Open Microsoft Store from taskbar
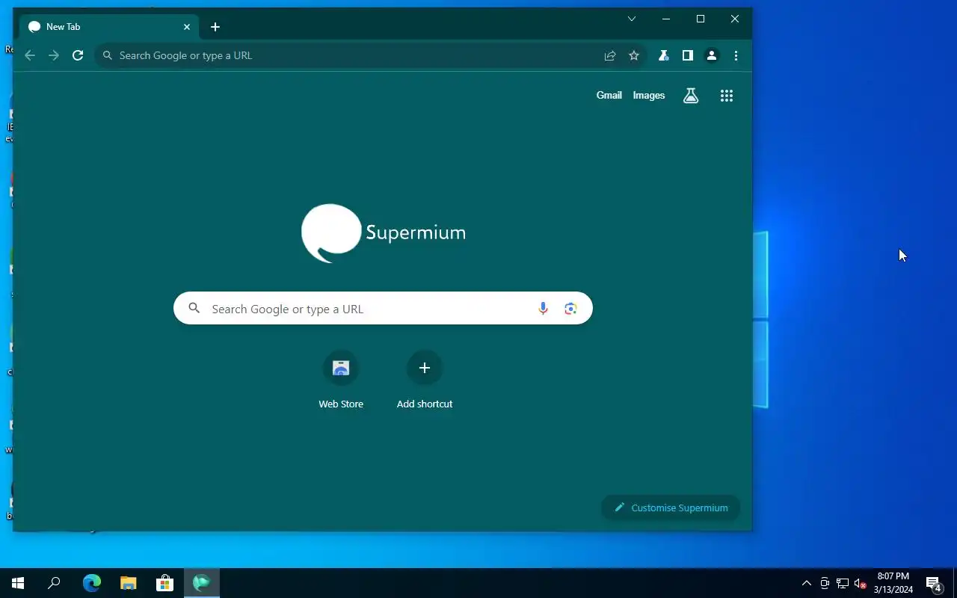 tap(164, 583)
